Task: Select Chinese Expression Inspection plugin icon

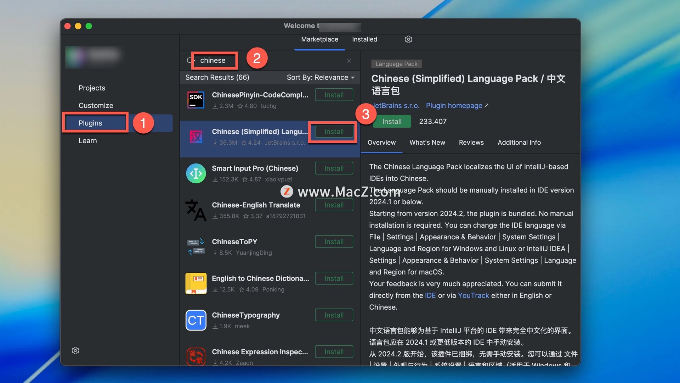Action: [196, 356]
